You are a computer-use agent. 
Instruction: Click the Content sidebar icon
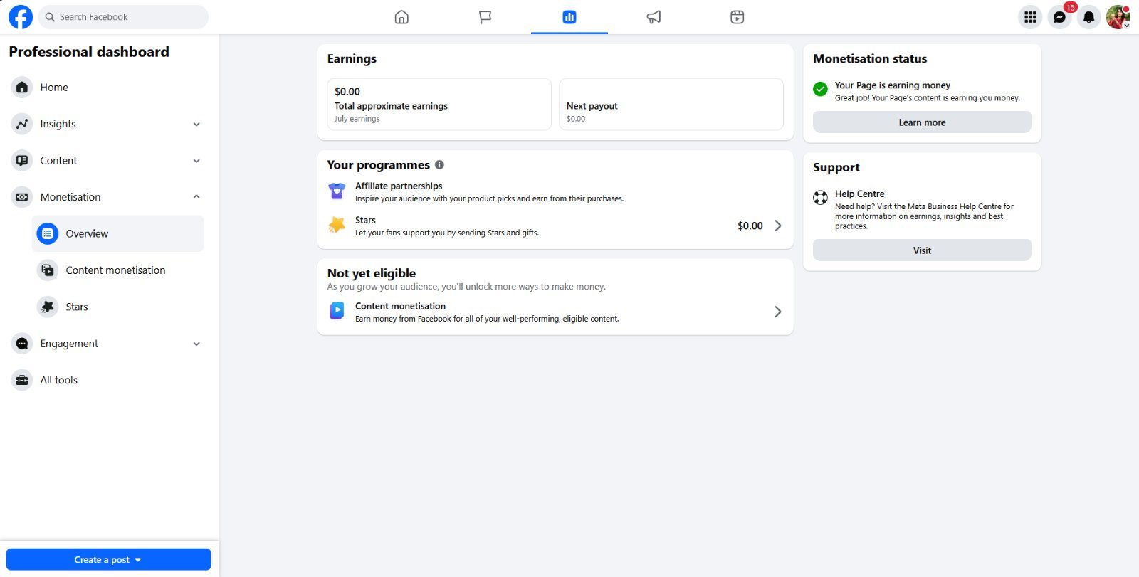pos(22,160)
